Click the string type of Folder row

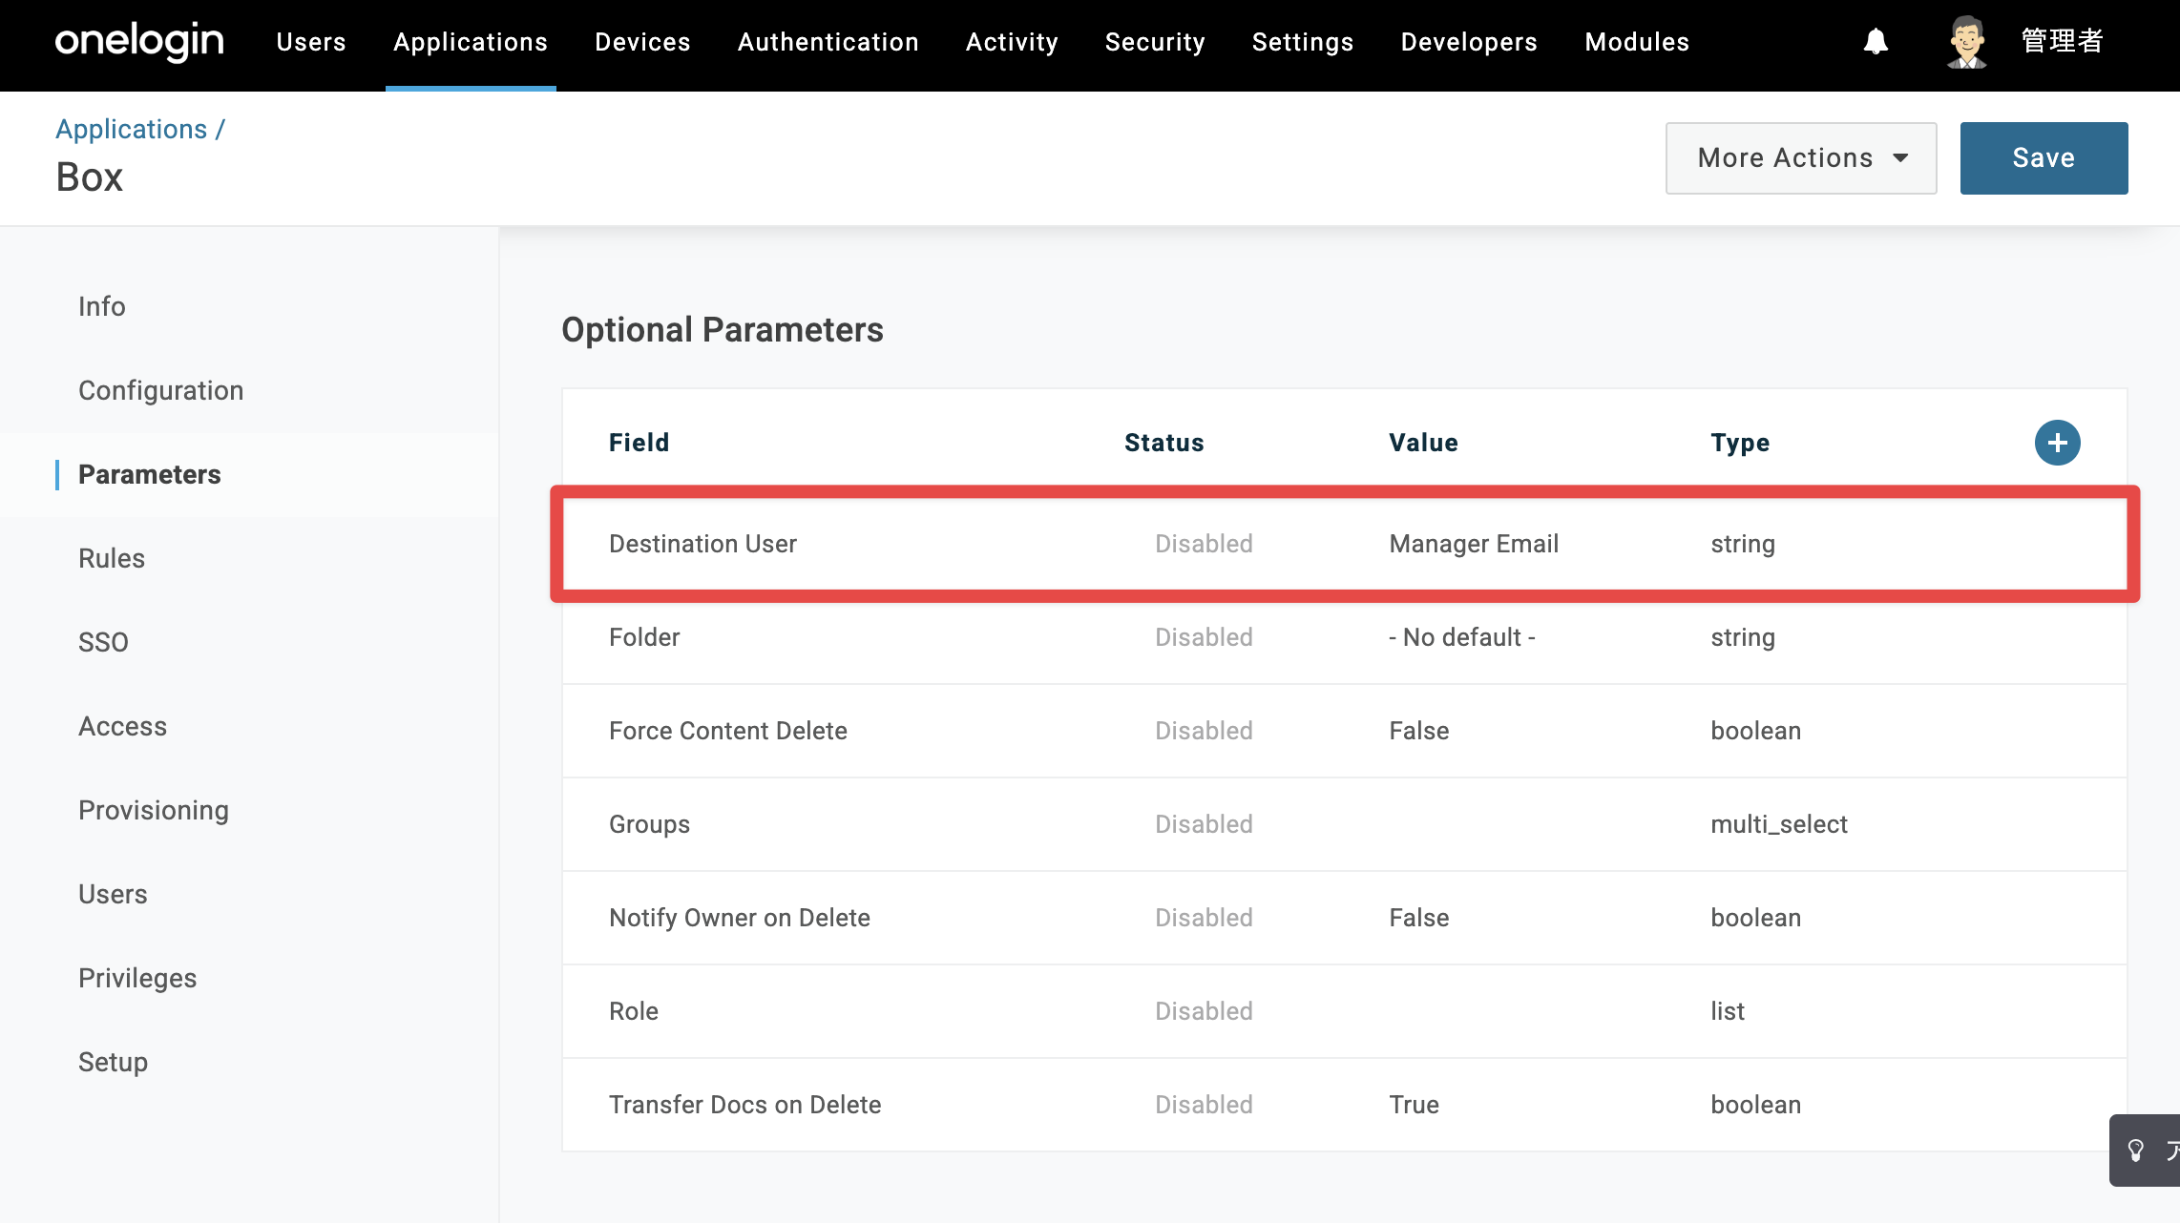coord(1743,637)
